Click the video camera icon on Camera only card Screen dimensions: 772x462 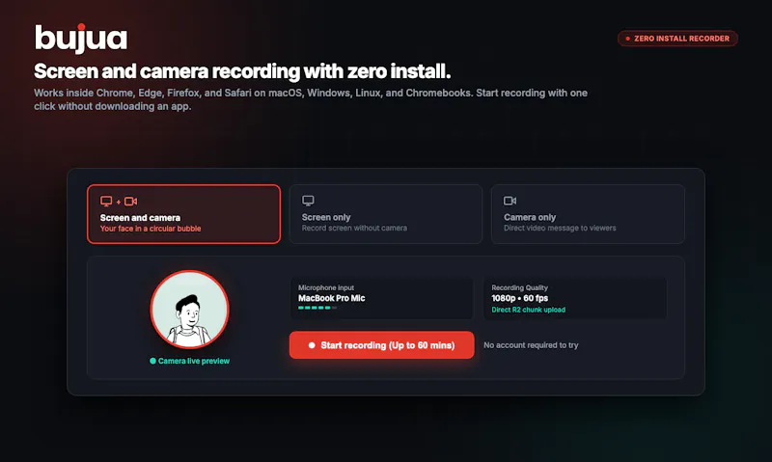tap(510, 201)
